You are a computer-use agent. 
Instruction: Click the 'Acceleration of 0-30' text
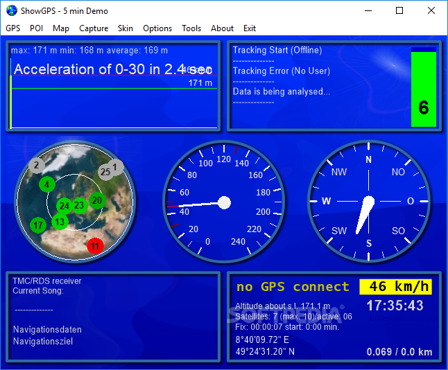pyautogui.click(x=113, y=69)
